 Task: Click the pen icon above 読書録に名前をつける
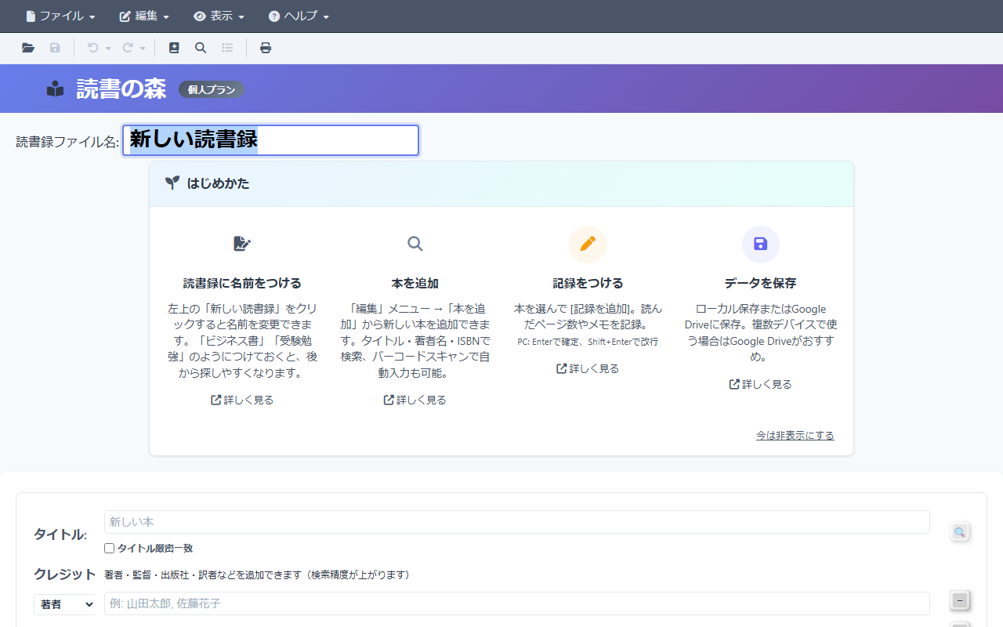point(242,244)
